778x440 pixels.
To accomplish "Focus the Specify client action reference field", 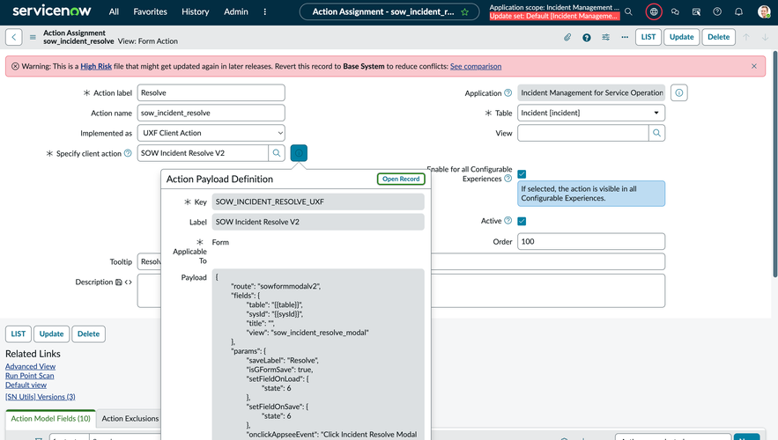I will click(203, 153).
